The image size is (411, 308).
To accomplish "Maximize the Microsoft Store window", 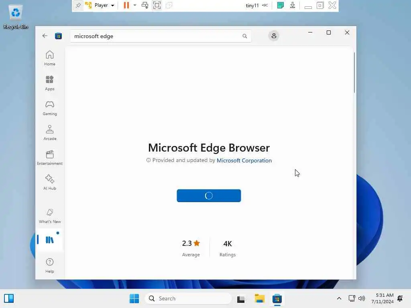I will click(x=329, y=32).
